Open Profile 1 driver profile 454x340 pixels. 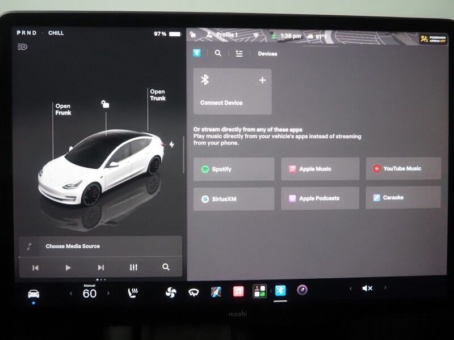pyautogui.click(x=222, y=35)
